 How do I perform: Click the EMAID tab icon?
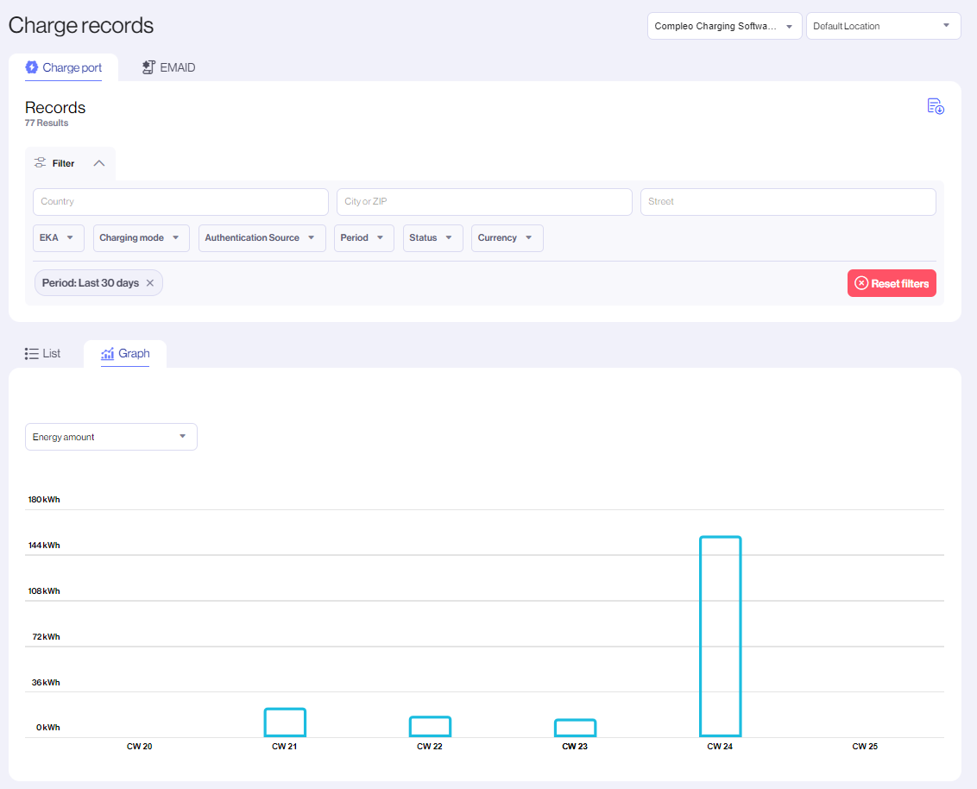pos(148,67)
